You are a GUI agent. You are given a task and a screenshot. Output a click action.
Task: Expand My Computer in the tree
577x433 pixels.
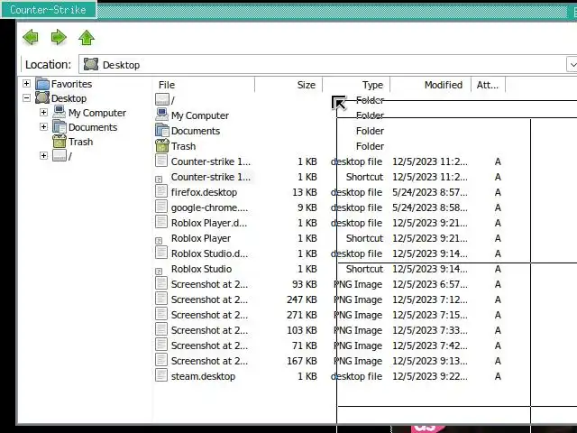44,112
